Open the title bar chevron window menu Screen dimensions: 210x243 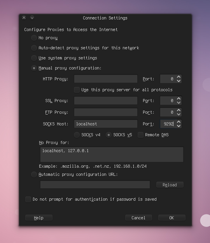(32, 18)
